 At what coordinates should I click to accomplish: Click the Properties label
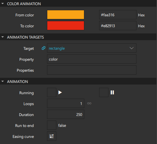coord(25,70)
